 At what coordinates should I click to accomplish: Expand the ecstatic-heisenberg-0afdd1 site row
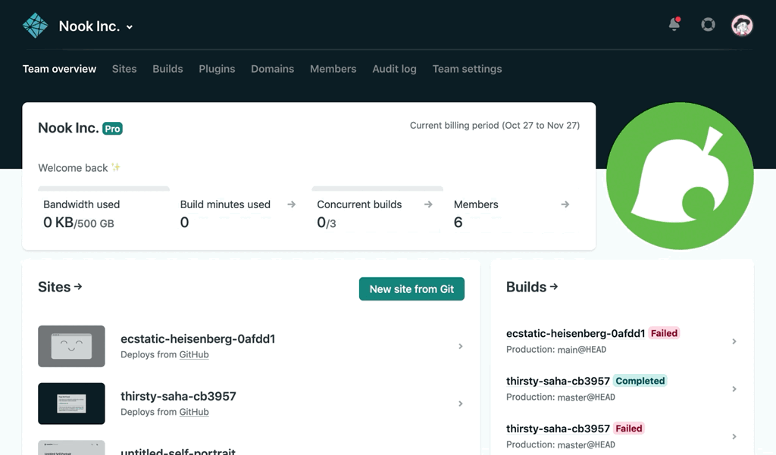click(x=461, y=346)
